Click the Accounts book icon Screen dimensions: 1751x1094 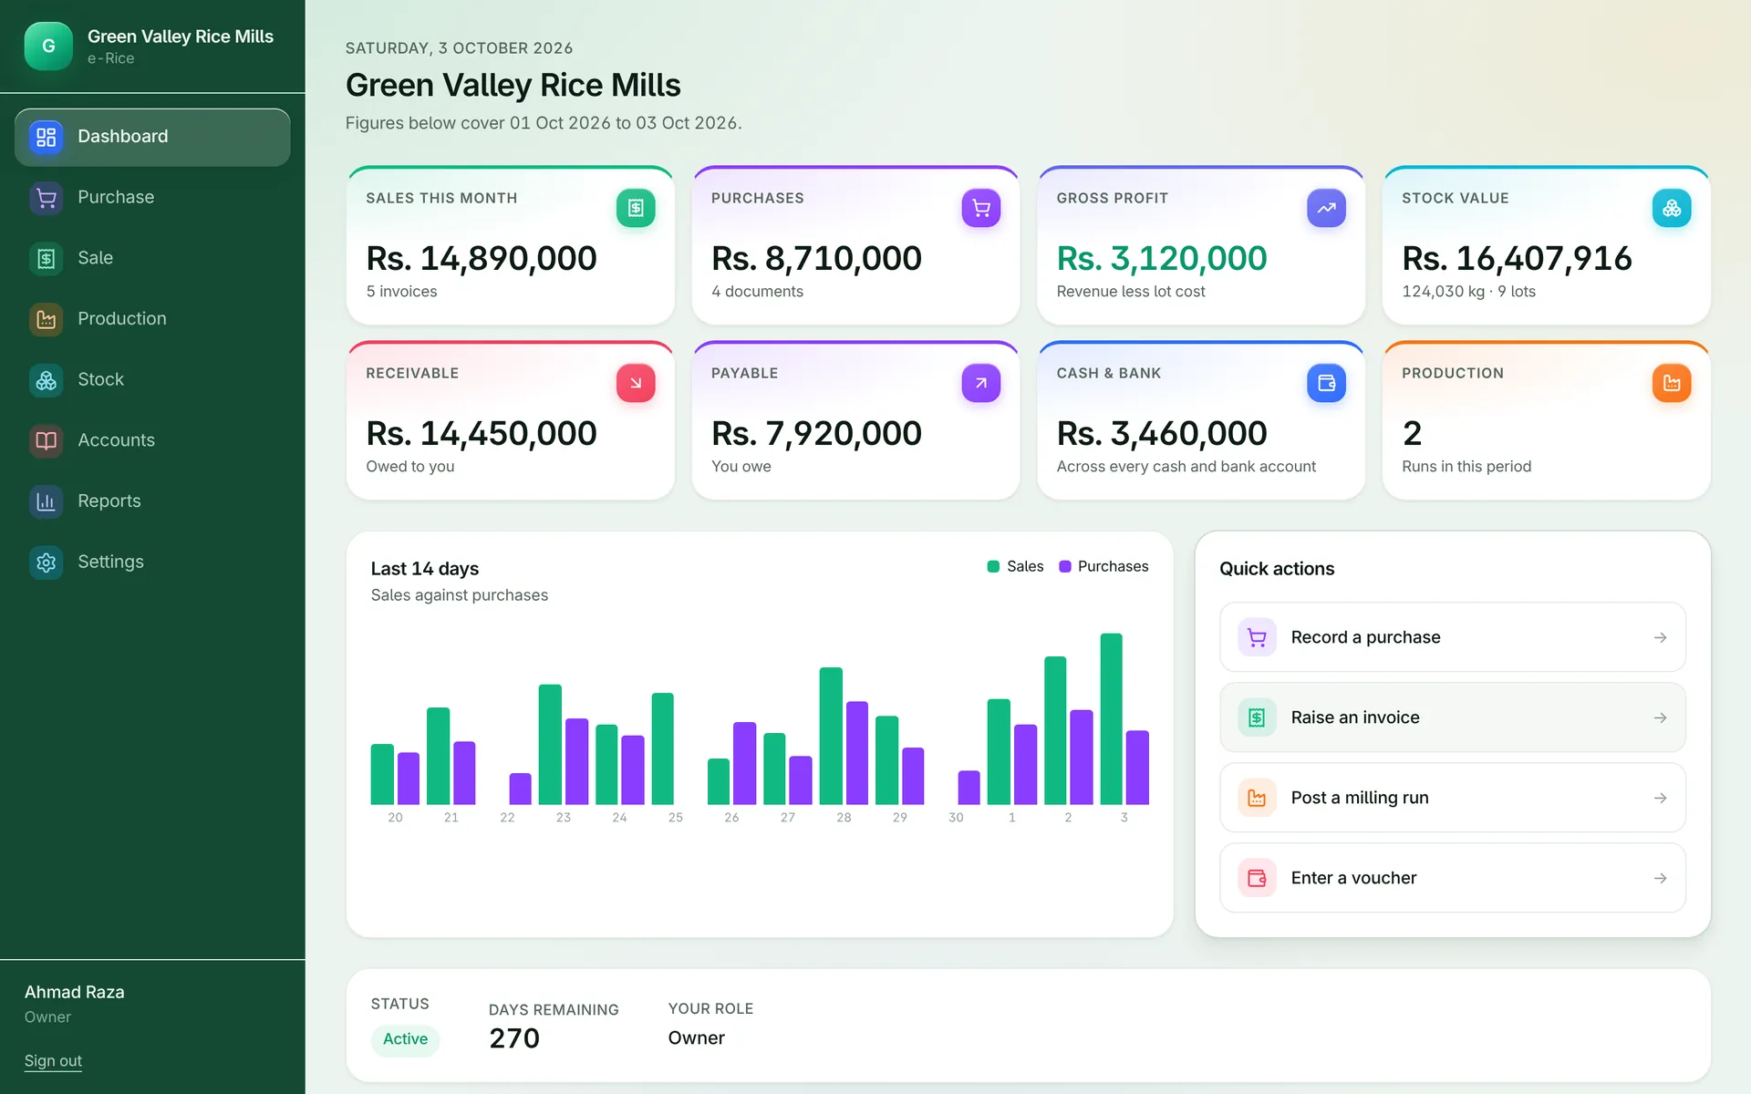(47, 440)
